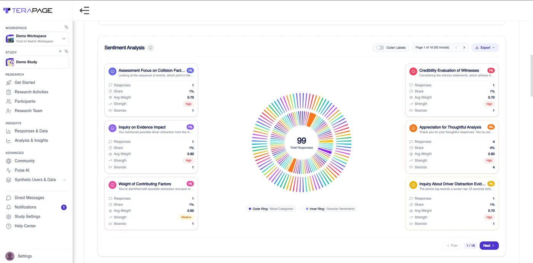
Task: Open study filter sliders icon
Action: [66, 51]
